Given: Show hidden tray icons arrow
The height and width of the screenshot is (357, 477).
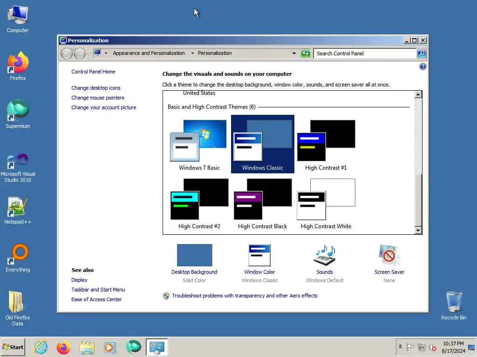Looking at the screenshot, I should (x=400, y=347).
